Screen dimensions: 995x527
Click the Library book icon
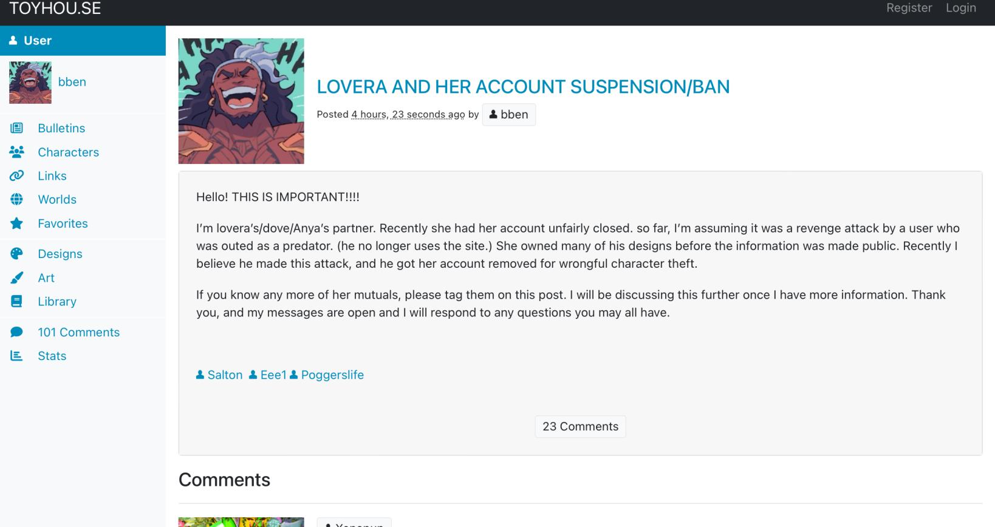pyautogui.click(x=17, y=301)
